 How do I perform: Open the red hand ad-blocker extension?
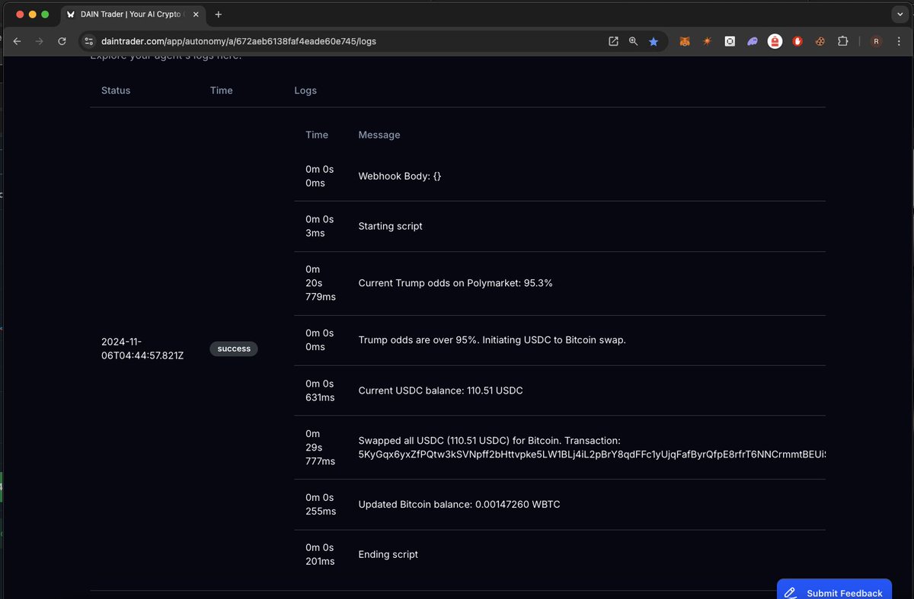[797, 41]
